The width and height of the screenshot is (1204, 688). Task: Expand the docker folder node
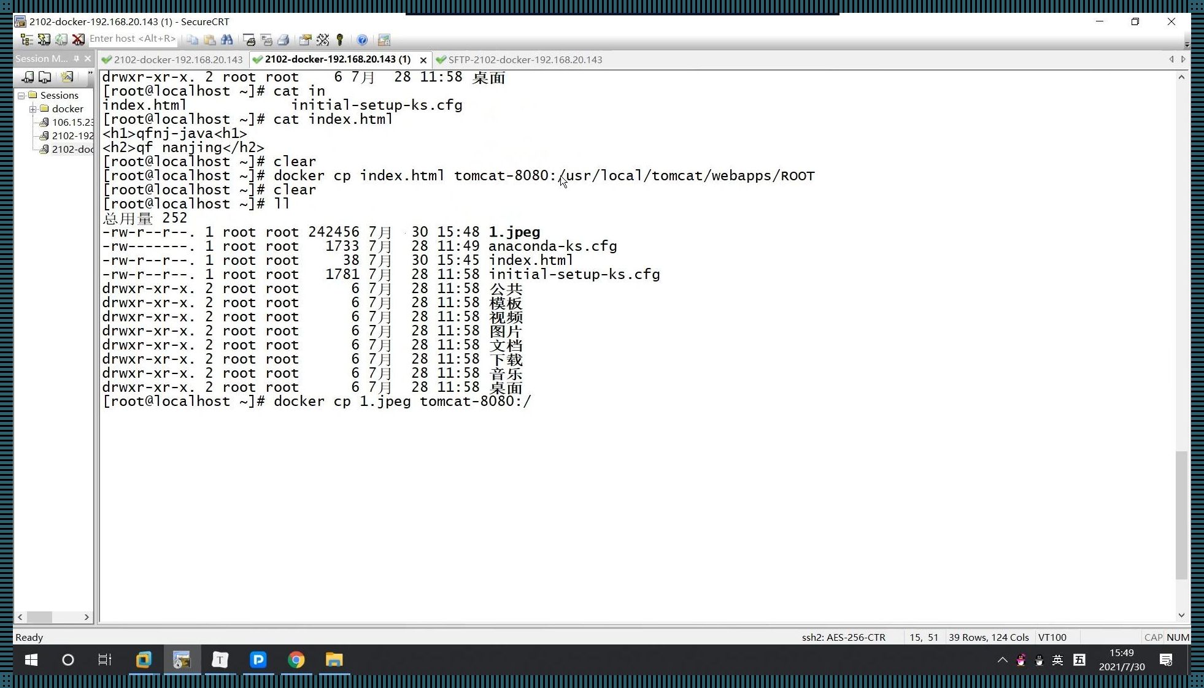[x=33, y=109]
